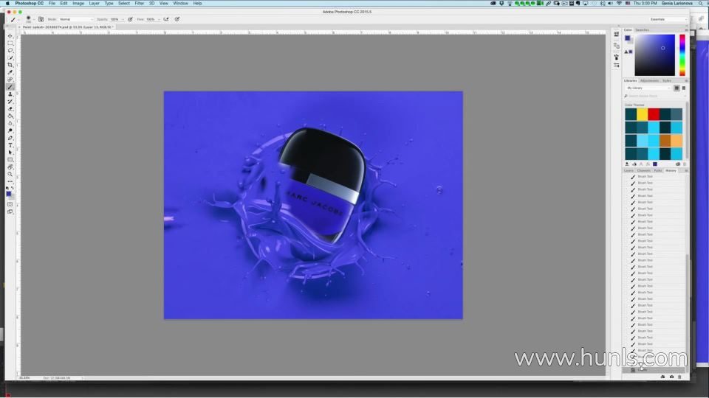
Task: Toggle the Brush panel from options bar
Action: click(x=41, y=19)
